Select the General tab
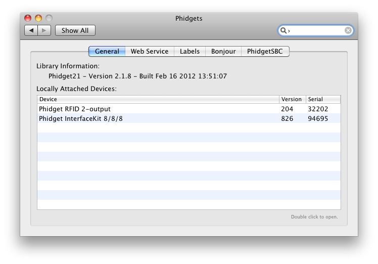378x264 pixels. tap(107, 52)
